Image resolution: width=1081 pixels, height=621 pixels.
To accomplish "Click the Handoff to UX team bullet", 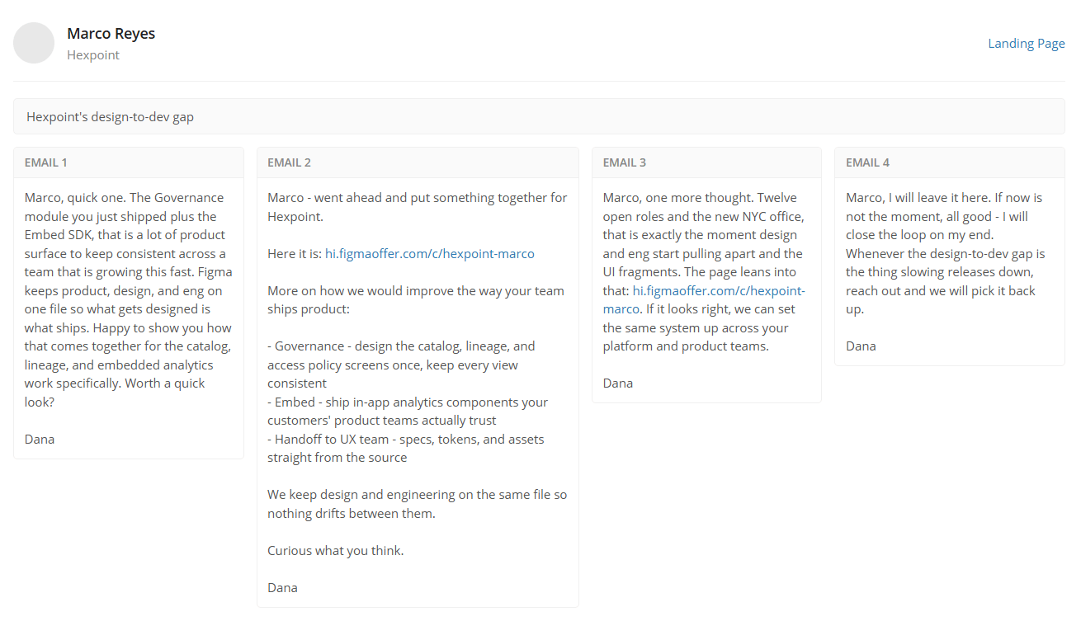I will click(406, 449).
